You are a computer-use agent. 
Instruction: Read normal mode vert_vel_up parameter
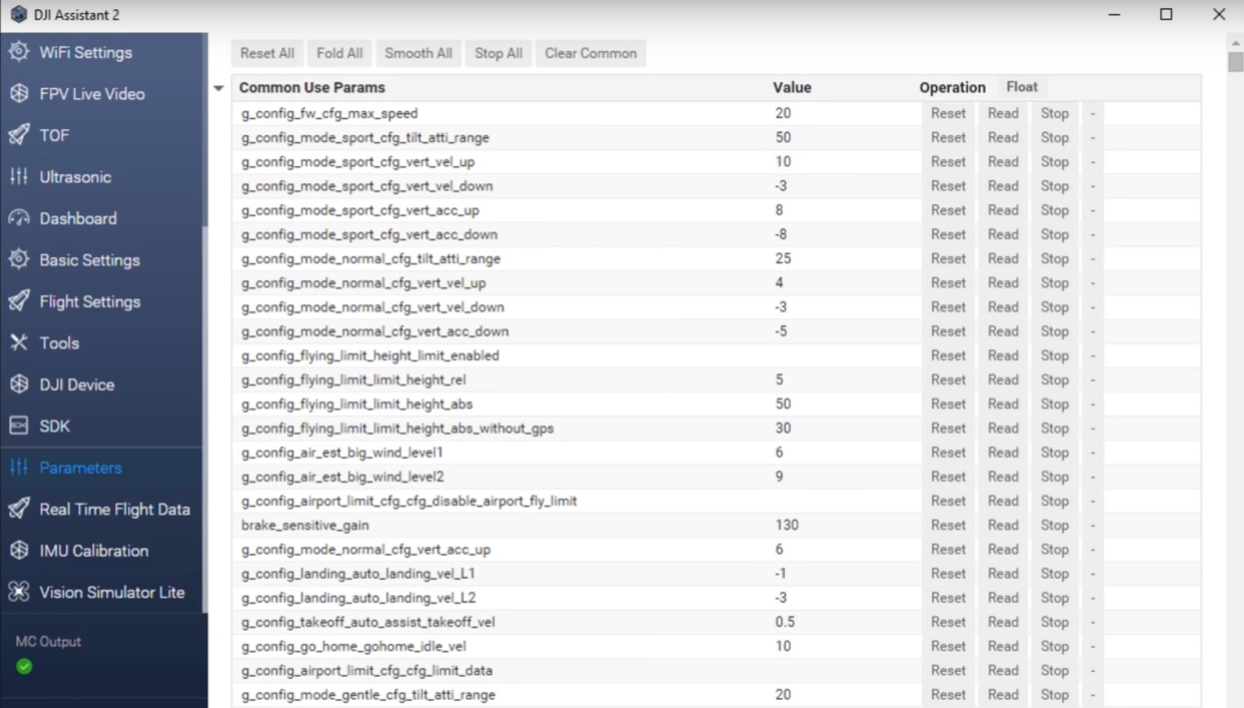(x=1003, y=283)
